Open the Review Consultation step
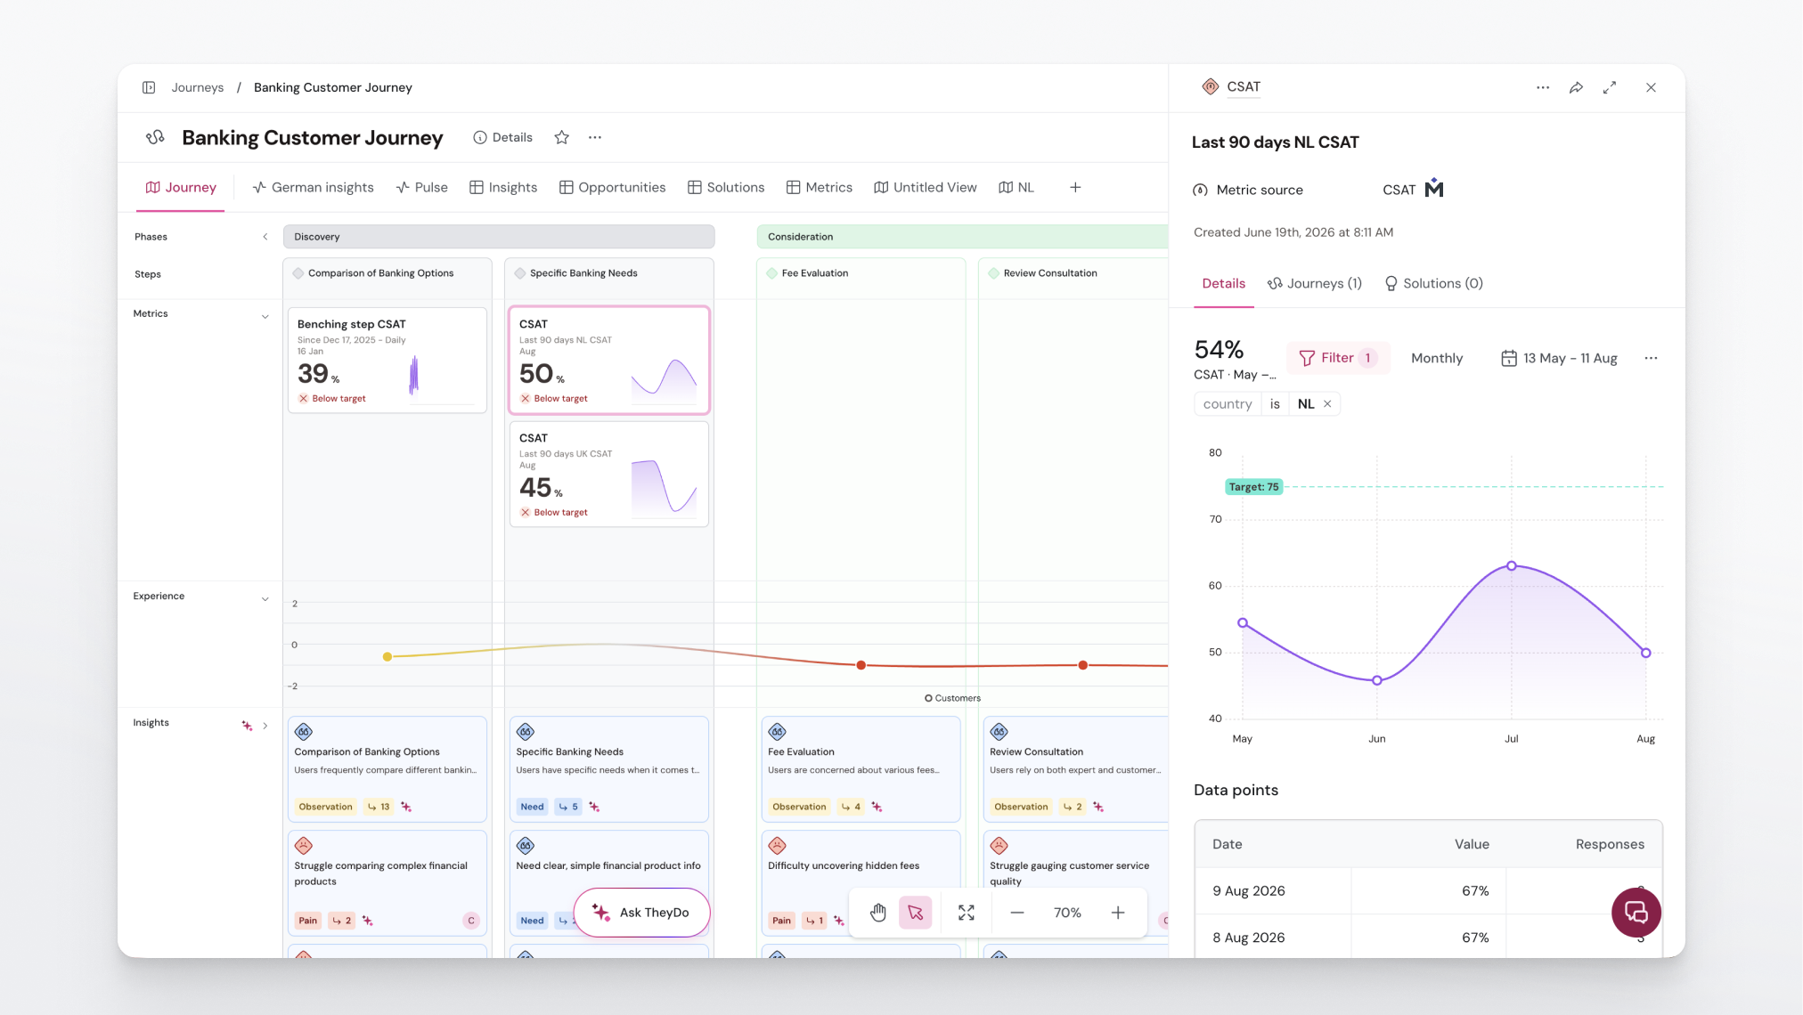 tap(1050, 273)
